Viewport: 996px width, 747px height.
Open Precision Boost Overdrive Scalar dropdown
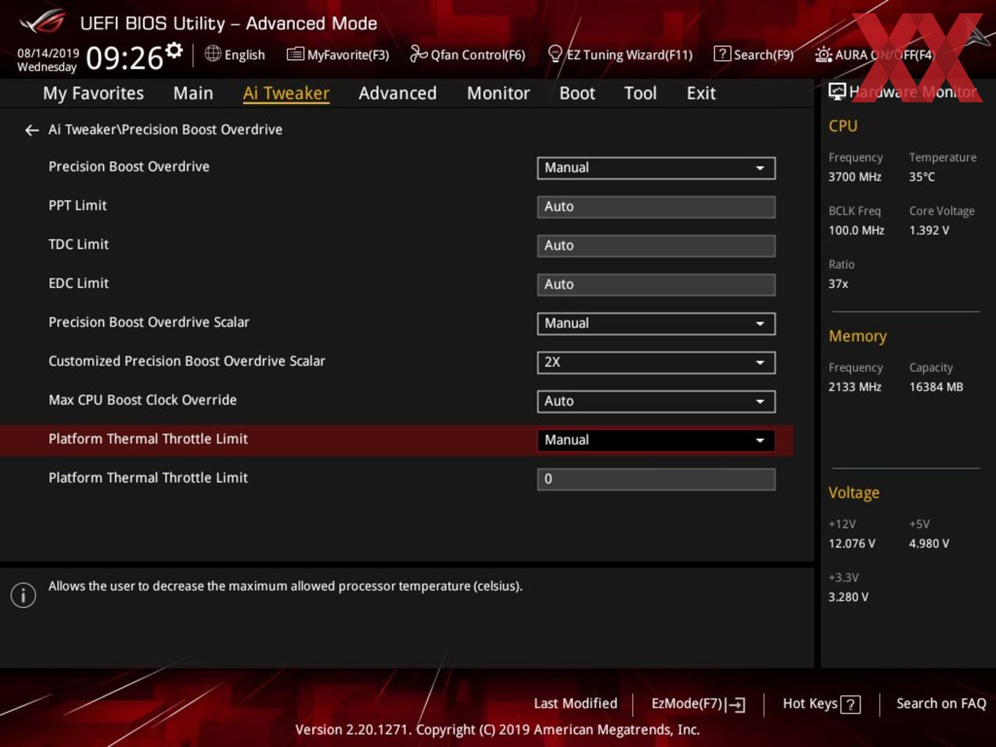[656, 324]
